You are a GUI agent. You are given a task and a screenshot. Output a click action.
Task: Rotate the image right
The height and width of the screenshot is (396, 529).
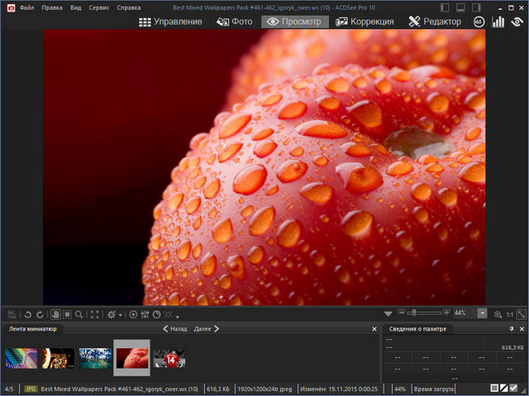tap(40, 314)
